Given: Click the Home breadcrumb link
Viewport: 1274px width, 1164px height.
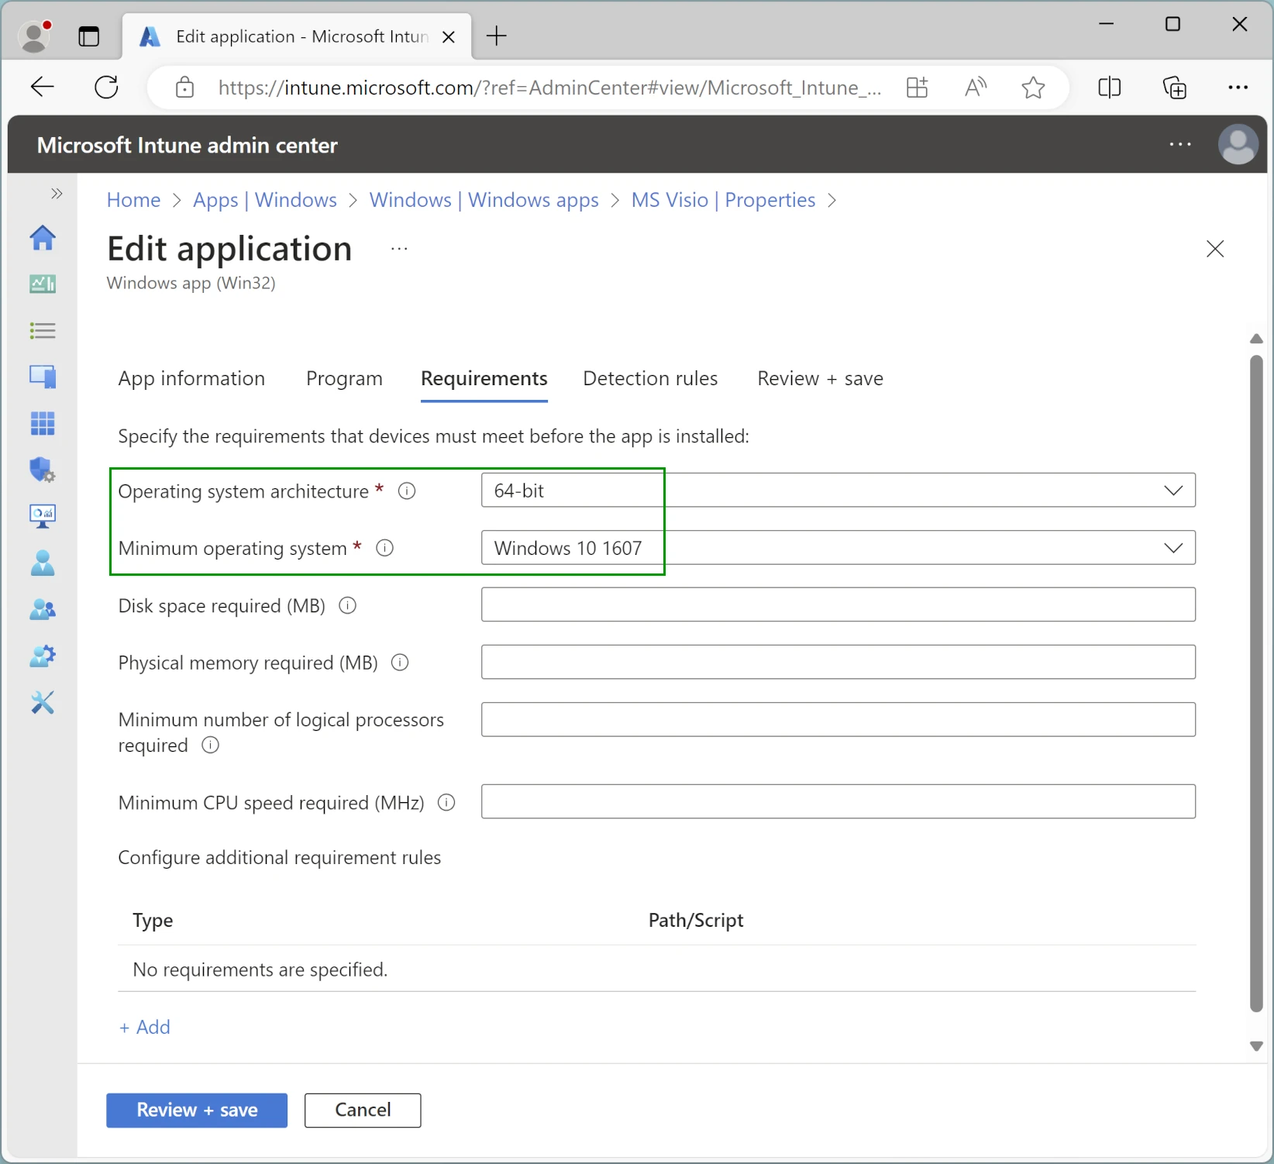Looking at the screenshot, I should [133, 200].
